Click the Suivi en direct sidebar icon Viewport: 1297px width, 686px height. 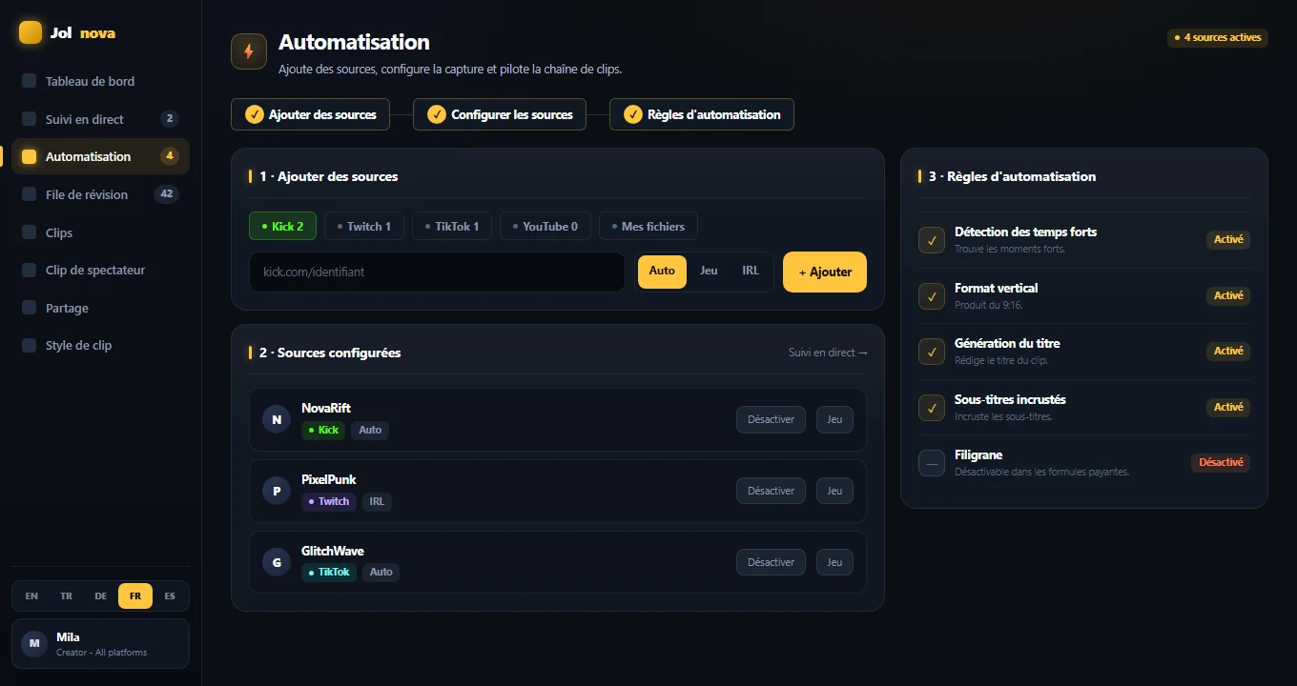29,119
